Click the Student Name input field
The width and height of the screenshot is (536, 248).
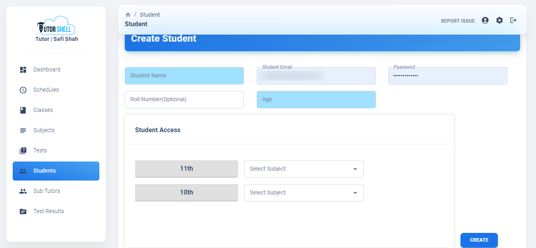pos(184,76)
